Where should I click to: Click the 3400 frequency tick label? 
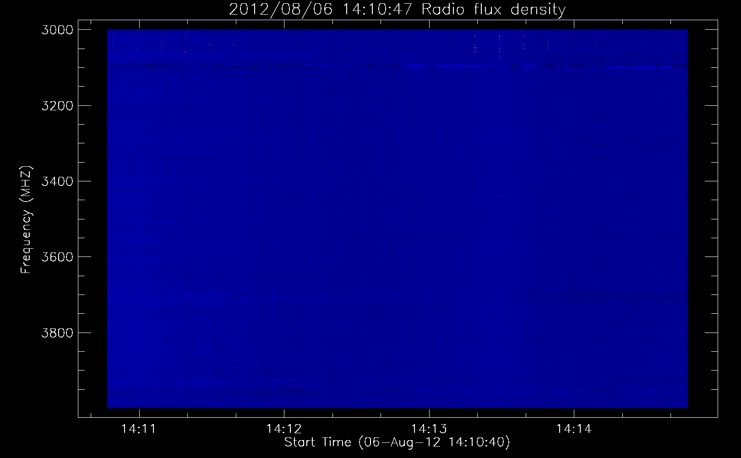[x=57, y=181]
